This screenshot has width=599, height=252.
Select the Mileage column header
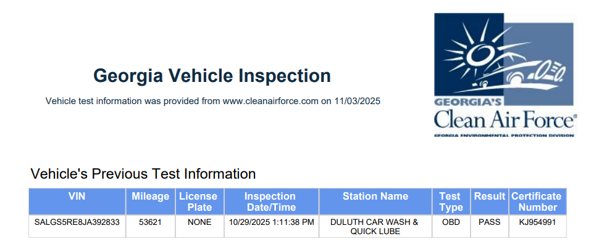[151, 197]
